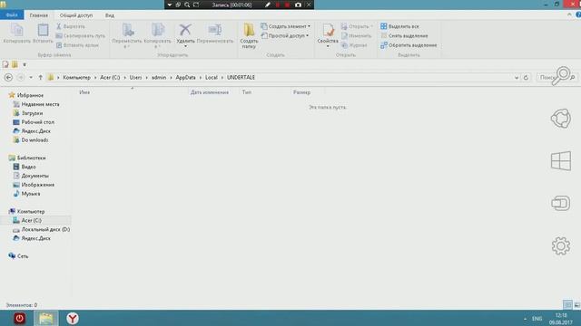Click Вырезать (Cut) in the ribbon
Screen dimensions: 581x326
pos(71,26)
